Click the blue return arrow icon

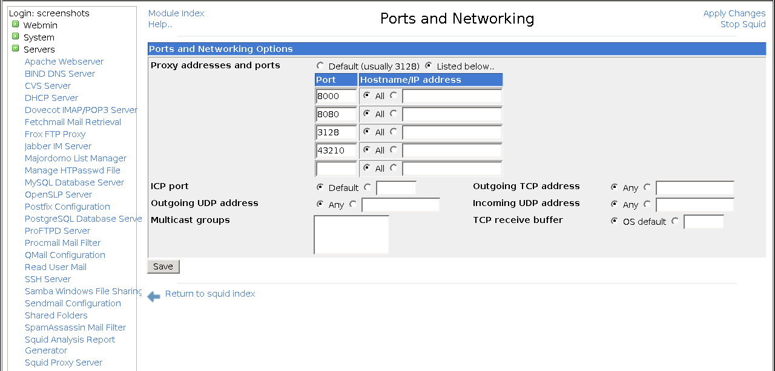(154, 295)
